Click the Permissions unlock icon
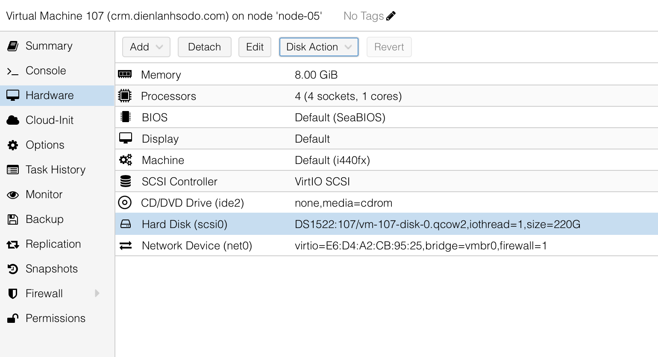The height and width of the screenshot is (357, 658). [13, 319]
